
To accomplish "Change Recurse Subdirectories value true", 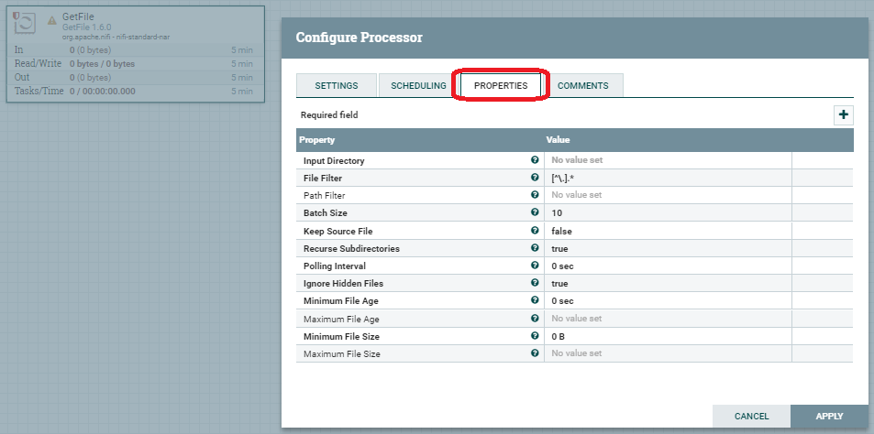I will coord(668,248).
